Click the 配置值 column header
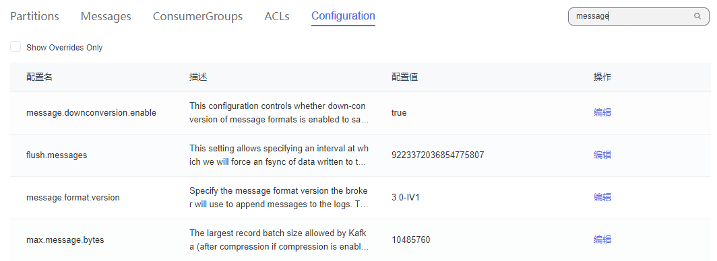The width and height of the screenshot is (717, 261). 405,77
